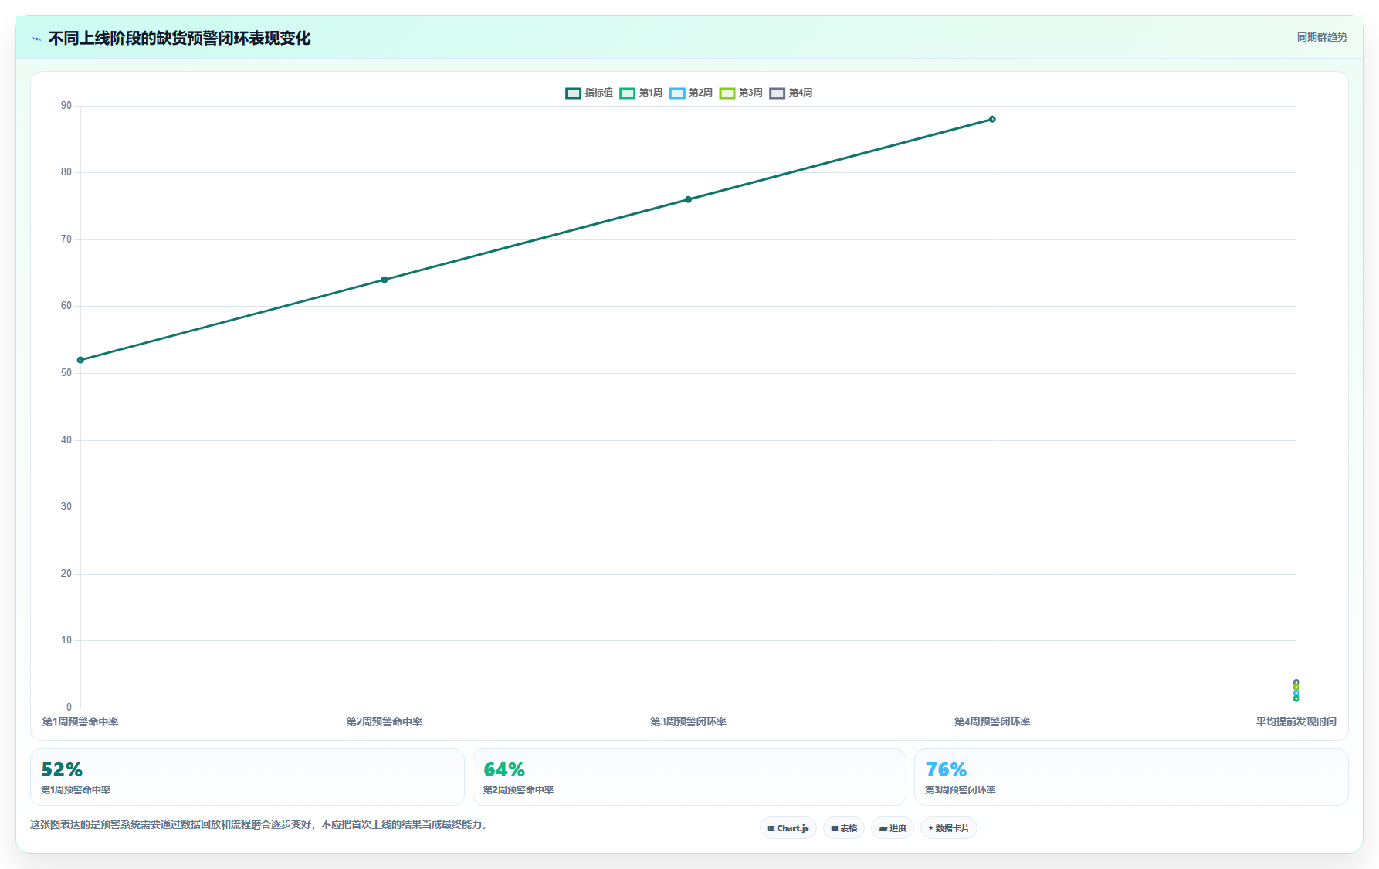Click the 数据卡片 tag chip
Viewport: 1379px width, 869px height.
click(x=949, y=828)
